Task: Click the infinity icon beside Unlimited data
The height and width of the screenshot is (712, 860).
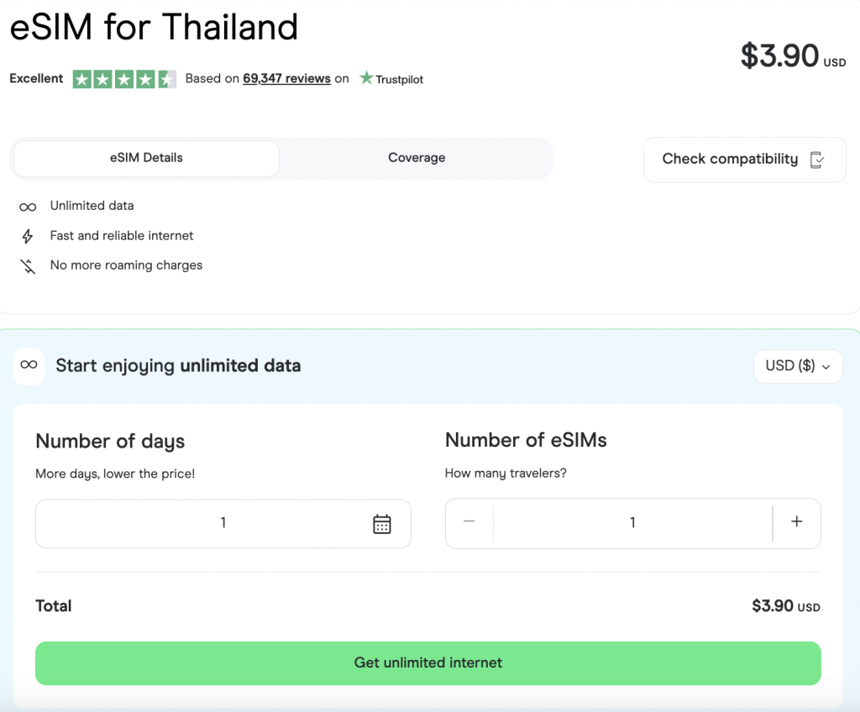Action: (28, 207)
